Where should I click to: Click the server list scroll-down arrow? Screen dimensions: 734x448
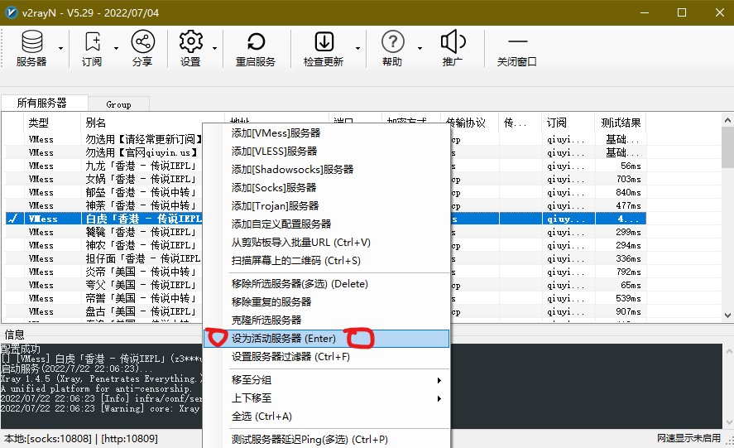click(x=728, y=315)
